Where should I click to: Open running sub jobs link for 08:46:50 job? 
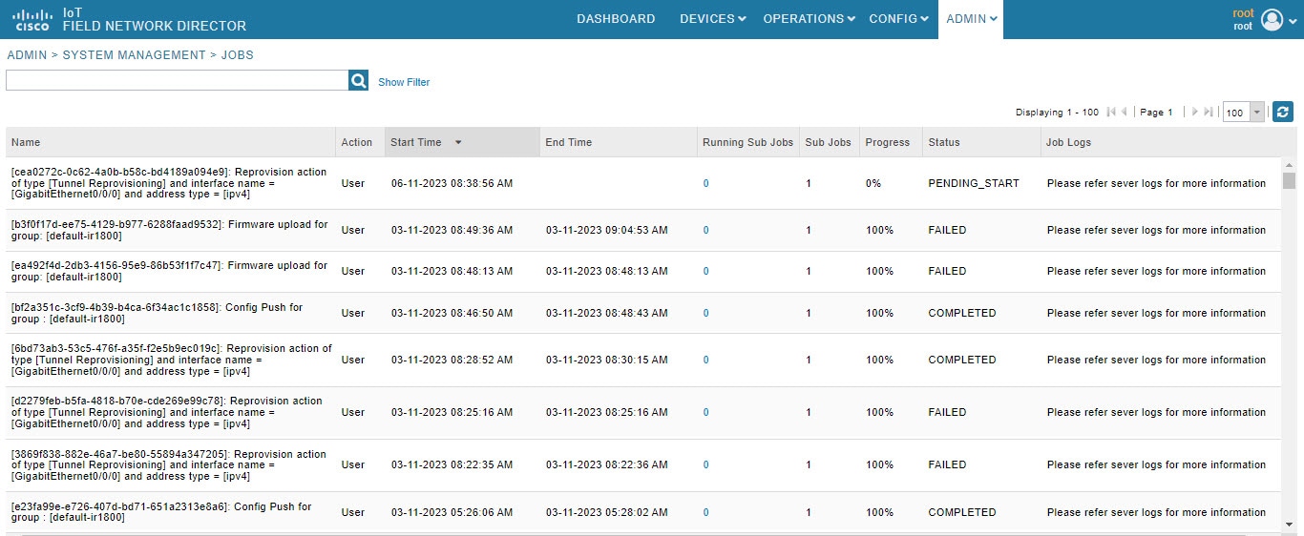[706, 313]
